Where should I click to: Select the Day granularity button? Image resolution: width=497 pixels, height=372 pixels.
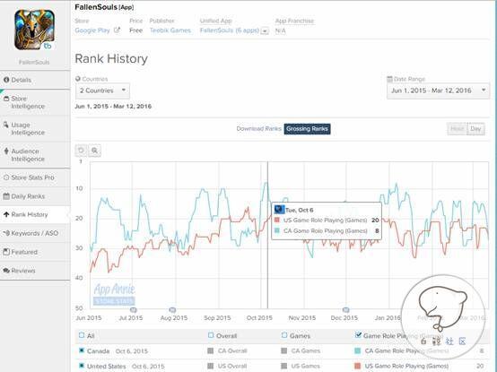(475, 129)
